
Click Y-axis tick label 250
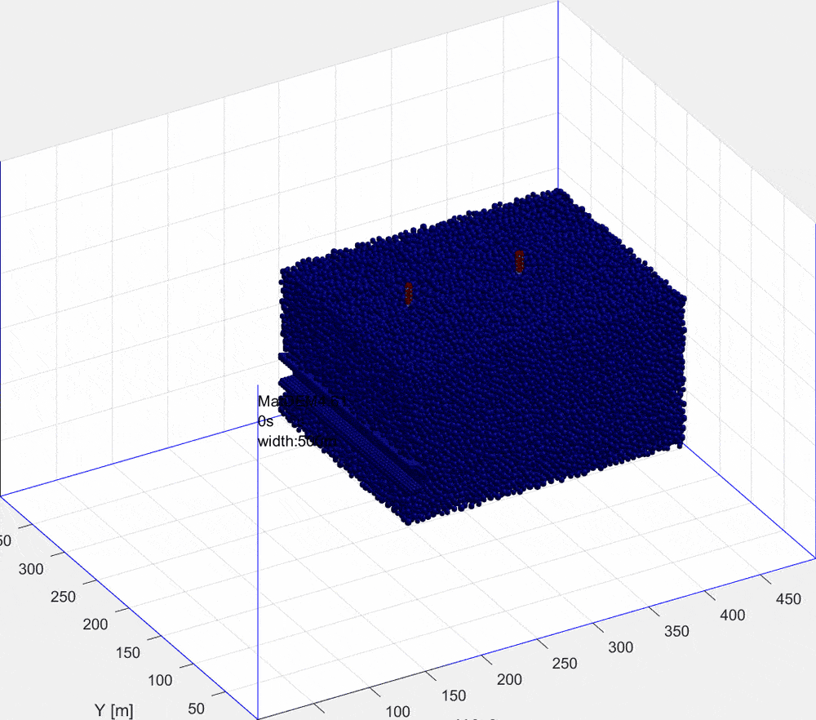(x=61, y=597)
